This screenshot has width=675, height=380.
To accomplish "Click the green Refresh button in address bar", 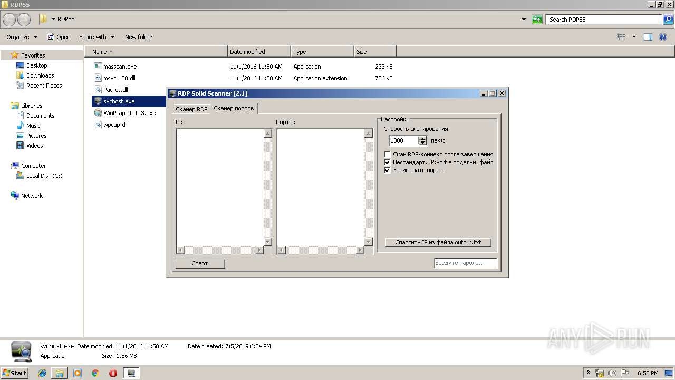I will point(537,20).
